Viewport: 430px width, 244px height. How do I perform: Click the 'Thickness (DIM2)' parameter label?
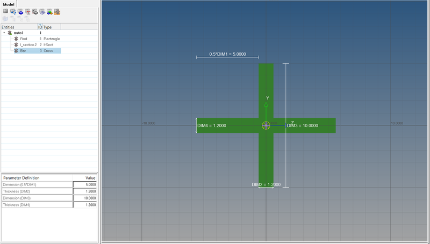pyautogui.click(x=17, y=191)
